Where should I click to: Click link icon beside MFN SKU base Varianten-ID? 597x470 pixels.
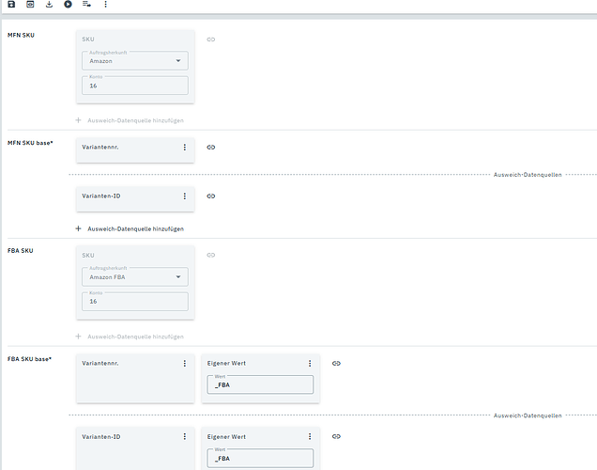click(211, 196)
